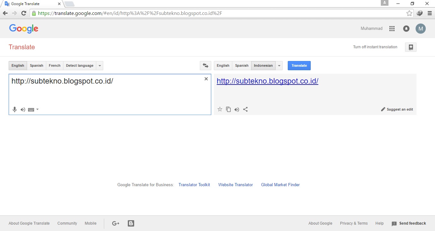Click the Google logo
The image size is (435, 231).
[x=24, y=29]
